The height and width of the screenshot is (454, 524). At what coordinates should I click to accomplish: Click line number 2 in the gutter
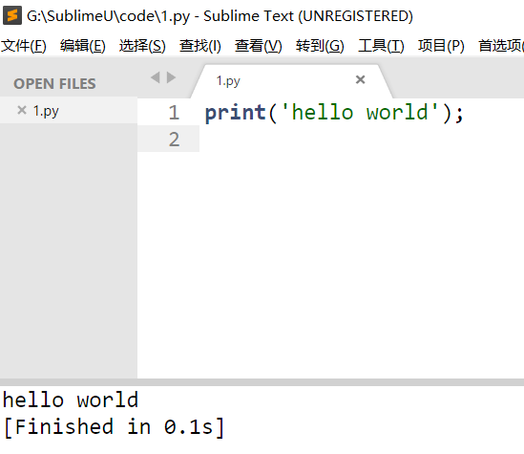174,140
